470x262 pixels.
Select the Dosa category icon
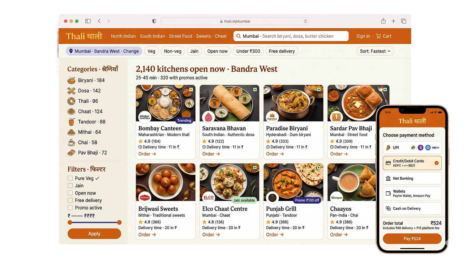pos(71,91)
